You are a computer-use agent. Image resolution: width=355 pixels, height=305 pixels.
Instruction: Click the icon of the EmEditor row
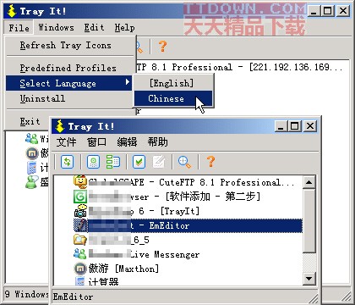80,225
